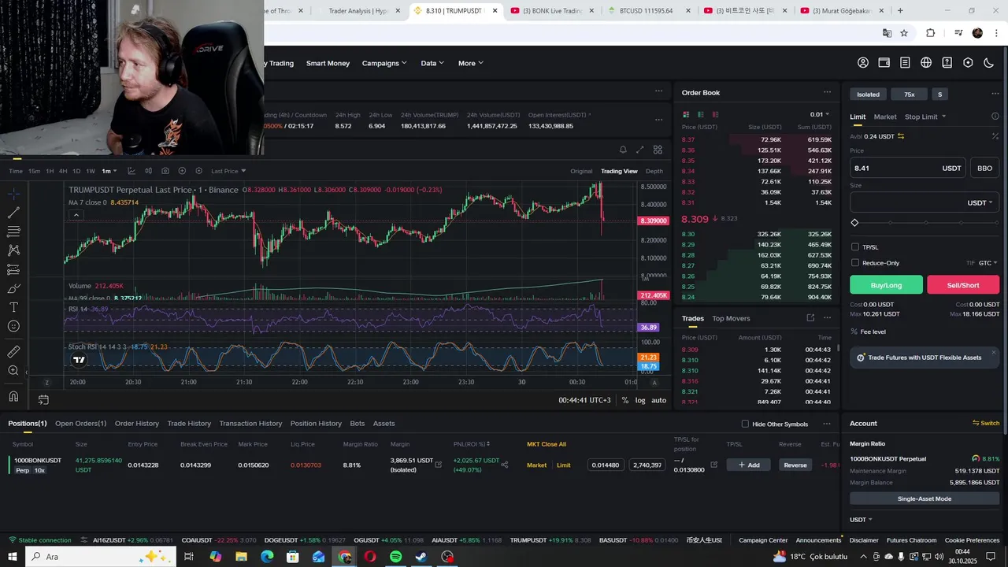Share the 1000BONKUSDT PNL
This screenshot has height=567, width=1008.
point(505,465)
